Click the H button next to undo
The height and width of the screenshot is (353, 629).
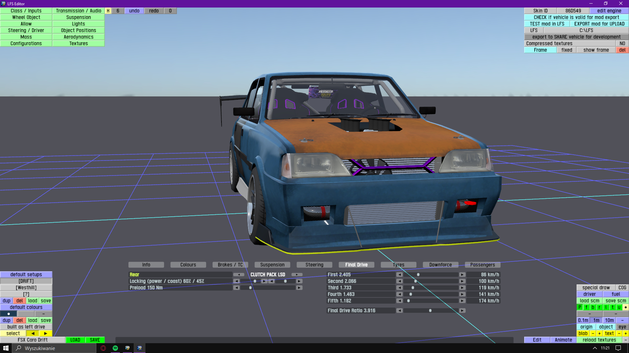pyautogui.click(x=108, y=11)
